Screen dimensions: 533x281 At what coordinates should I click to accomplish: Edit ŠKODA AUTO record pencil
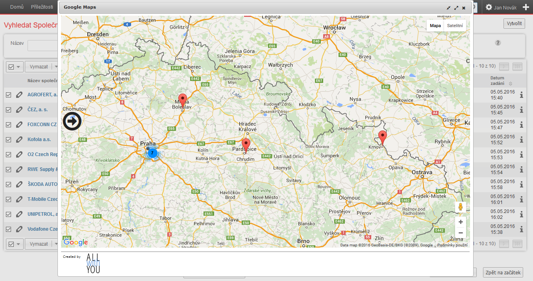tap(19, 184)
